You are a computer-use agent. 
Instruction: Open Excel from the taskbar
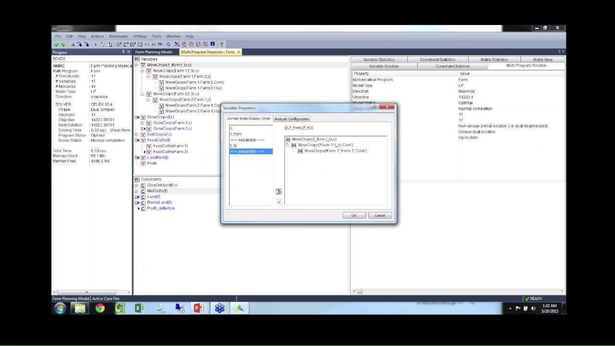140,308
